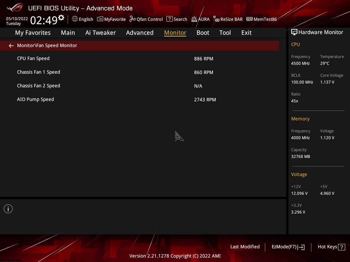350x262 pixels.
Task: Click the Capacity 32768 MB value
Action: 300,157
